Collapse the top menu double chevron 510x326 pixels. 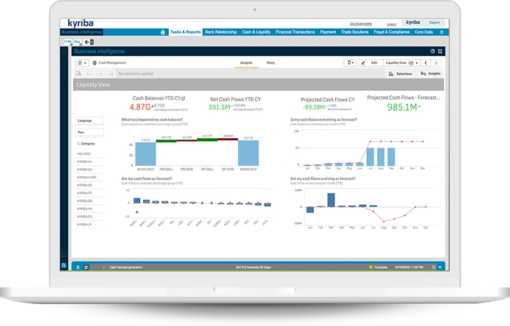tap(442, 32)
